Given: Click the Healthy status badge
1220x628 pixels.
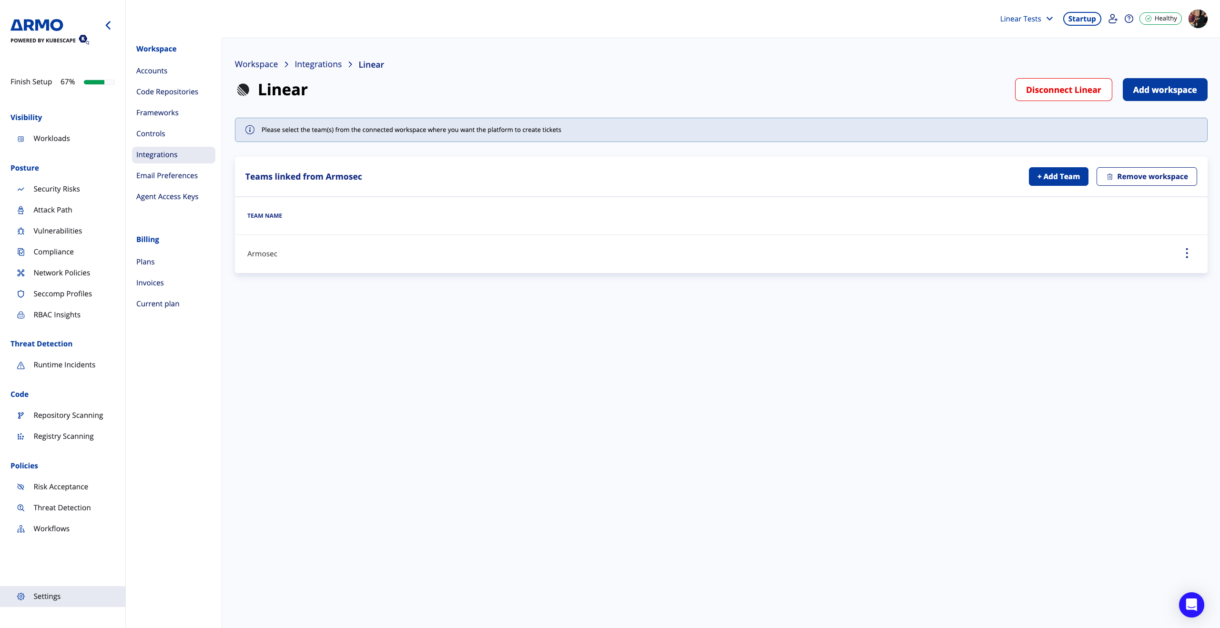Looking at the screenshot, I should [x=1160, y=19].
